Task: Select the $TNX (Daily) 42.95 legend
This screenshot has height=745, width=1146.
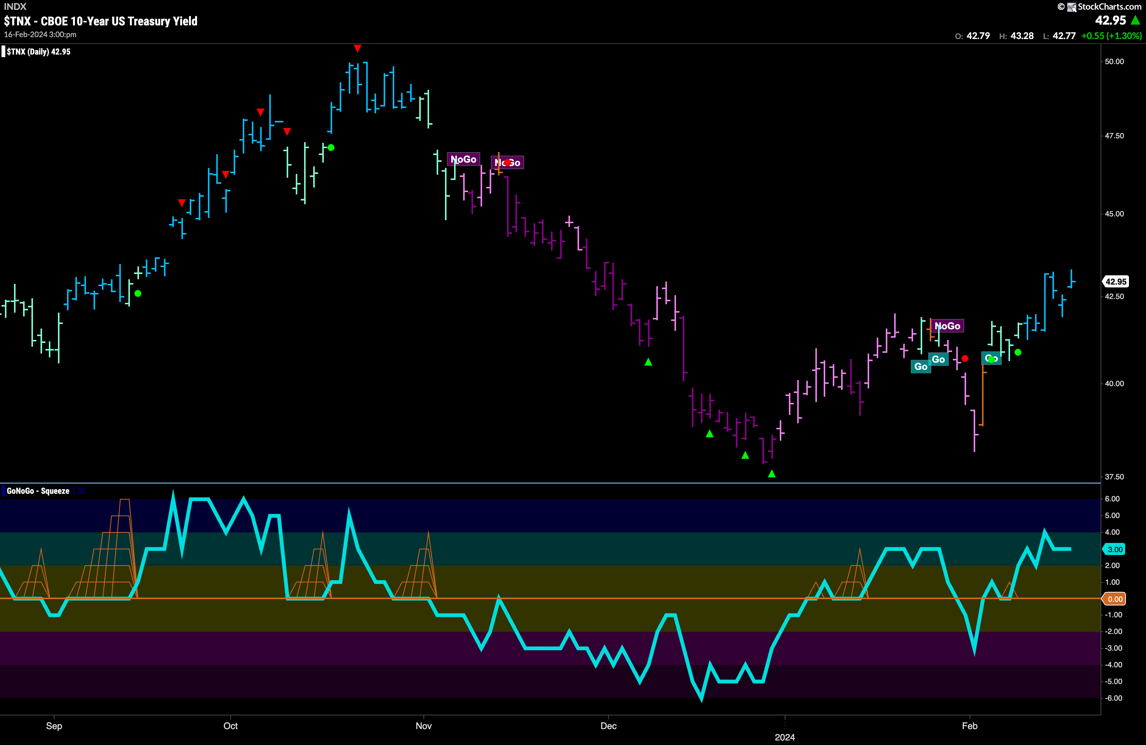Action: tap(39, 52)
